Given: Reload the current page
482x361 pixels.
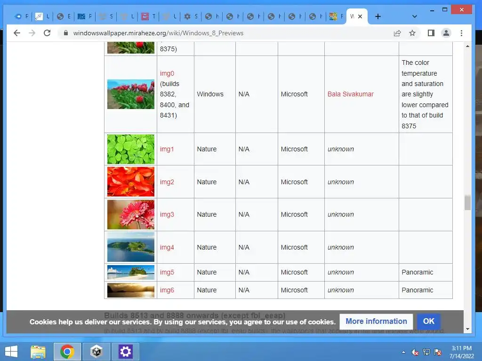Looking at the screenshot, I should (47, 33).
